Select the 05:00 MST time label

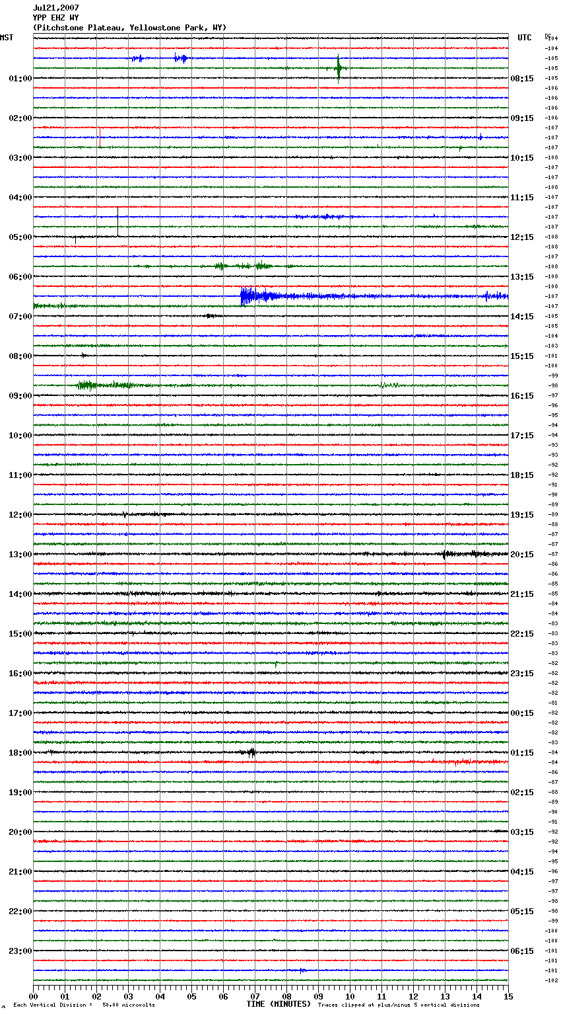pyautogui.click(x=20, y=237)
